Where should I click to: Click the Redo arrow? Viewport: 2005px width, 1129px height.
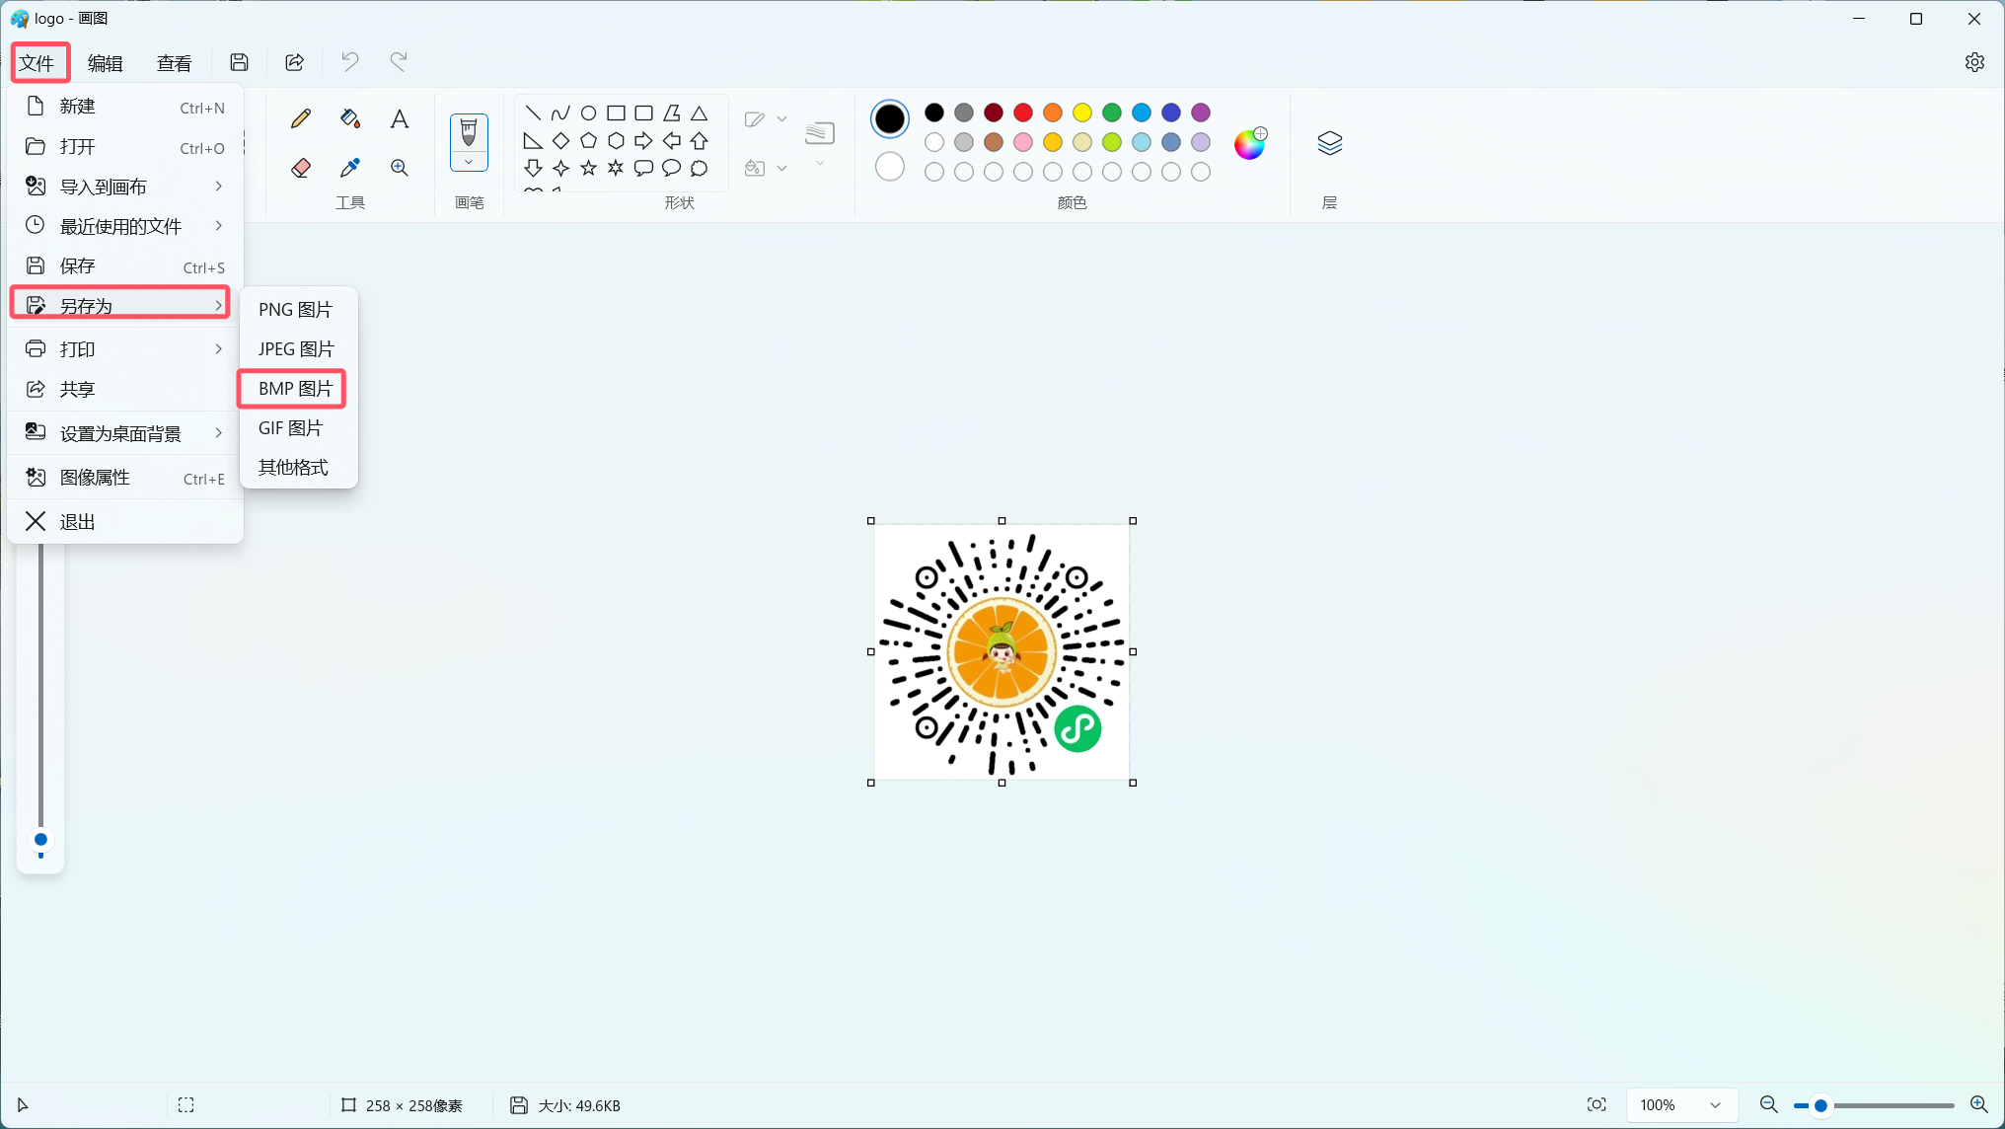pyautogui.click(x=399, y=62)
